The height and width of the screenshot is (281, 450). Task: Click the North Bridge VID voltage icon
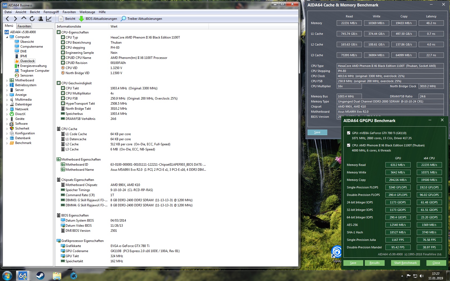(63, 73)
